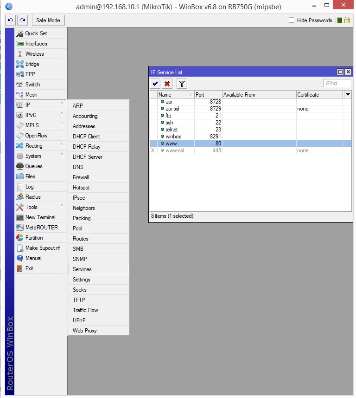Expand the IPv6 submenu arrow

[62, 114]
